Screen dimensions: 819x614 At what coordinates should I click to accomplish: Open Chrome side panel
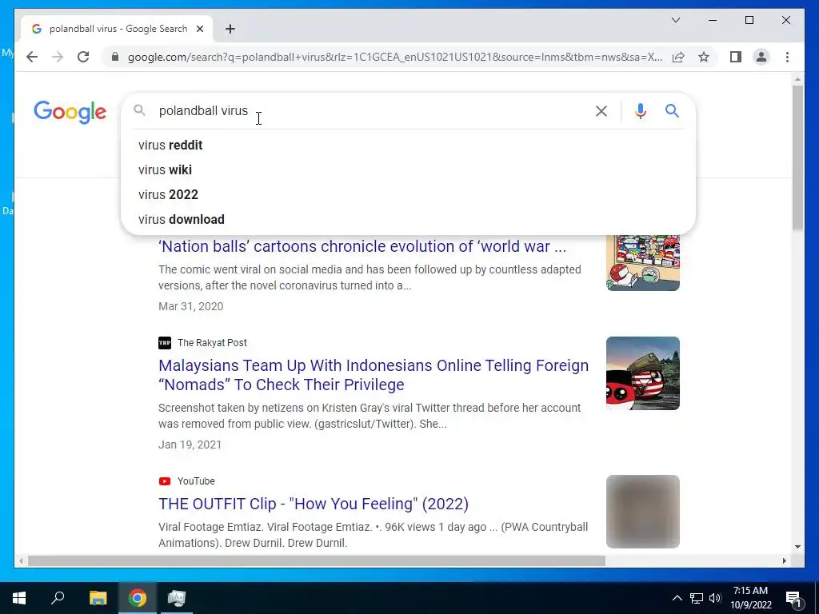click(736, 57)
